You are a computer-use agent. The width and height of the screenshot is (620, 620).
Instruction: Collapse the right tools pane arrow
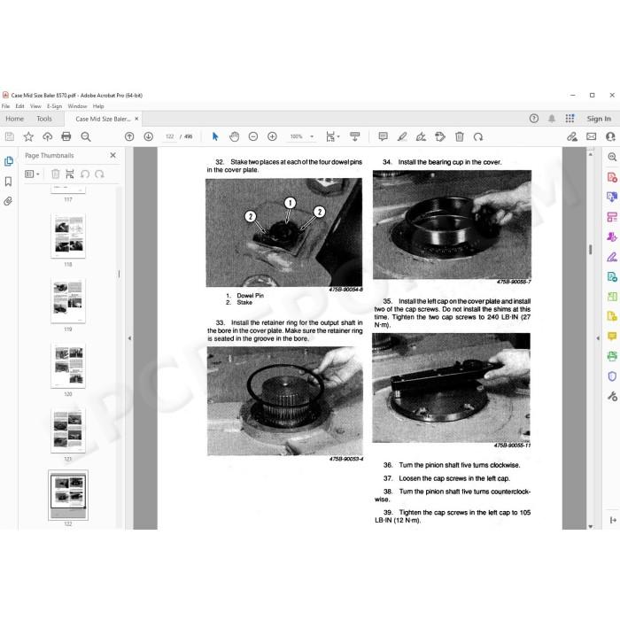coord(598,338)
